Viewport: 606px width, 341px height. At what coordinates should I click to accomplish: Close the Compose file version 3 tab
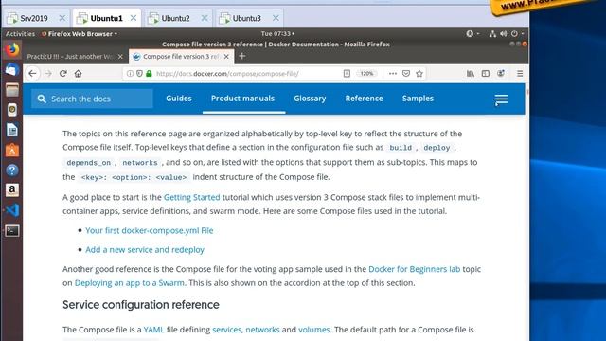coord(226,57)
